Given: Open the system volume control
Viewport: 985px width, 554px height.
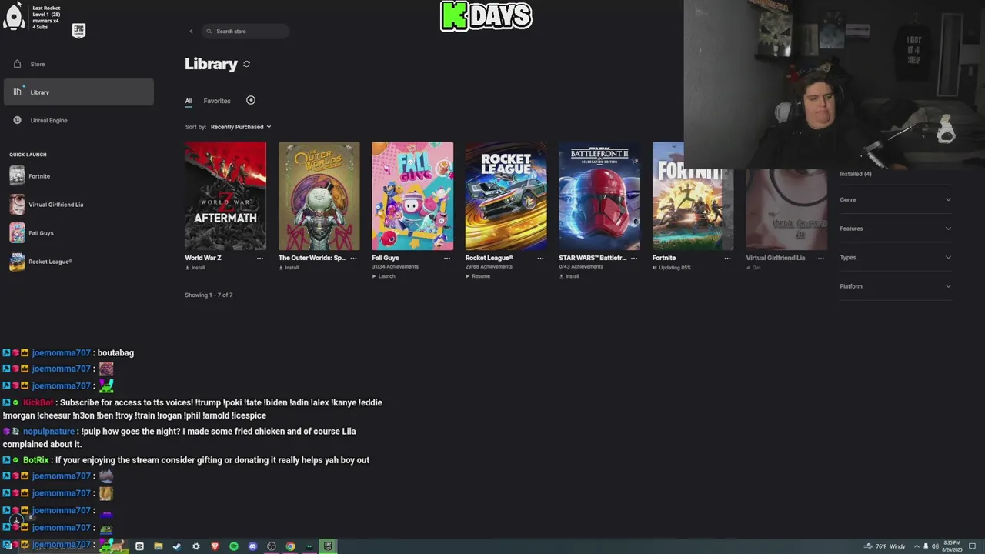Looking at the screenshot, I should 935,546.
